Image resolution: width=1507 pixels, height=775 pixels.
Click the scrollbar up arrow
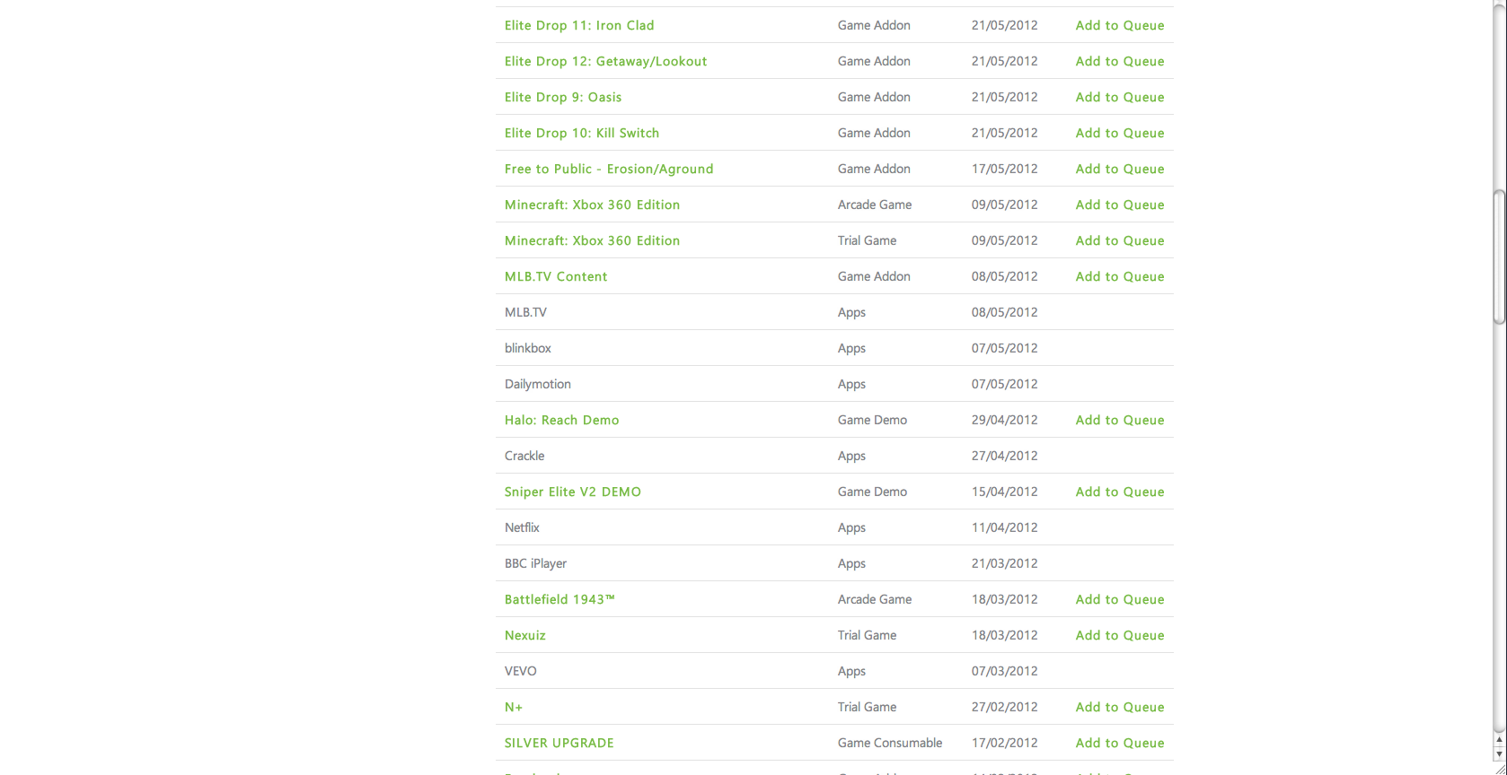click(1499, 741)
